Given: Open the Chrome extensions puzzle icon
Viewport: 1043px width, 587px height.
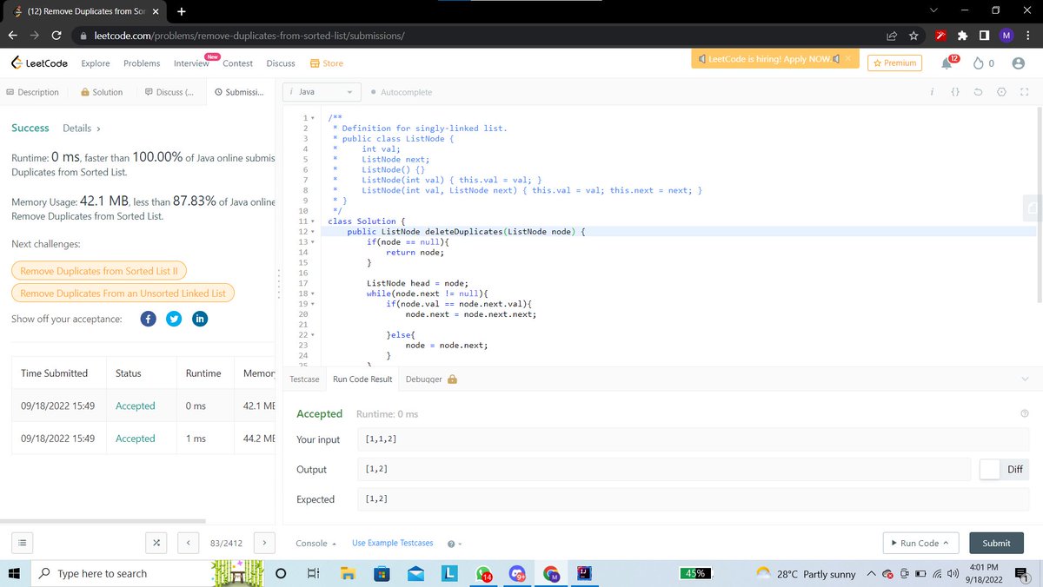Looking at the screenshot, I should [x=962, y=36].
